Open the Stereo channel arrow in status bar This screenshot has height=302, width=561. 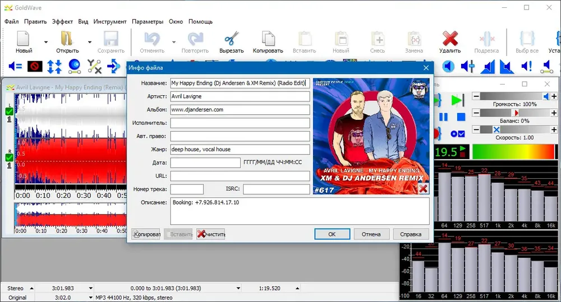(31, 288)
